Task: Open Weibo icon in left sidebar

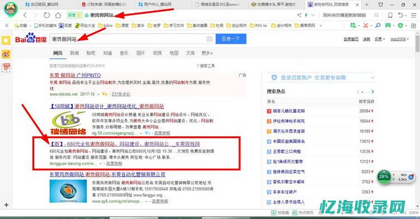Action: click(6, 54)
